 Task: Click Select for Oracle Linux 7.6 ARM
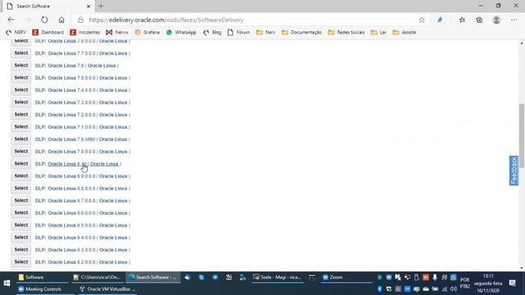pyautogui.click(x=21, y=139)
